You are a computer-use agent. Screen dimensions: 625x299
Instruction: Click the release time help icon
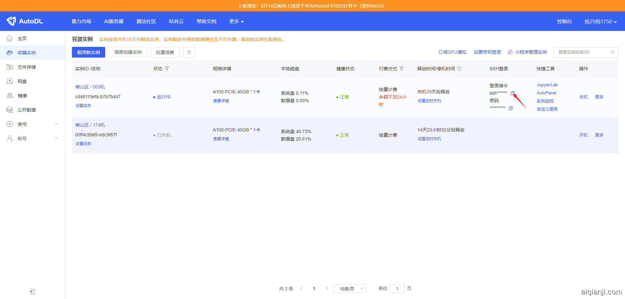pos(459,69)
